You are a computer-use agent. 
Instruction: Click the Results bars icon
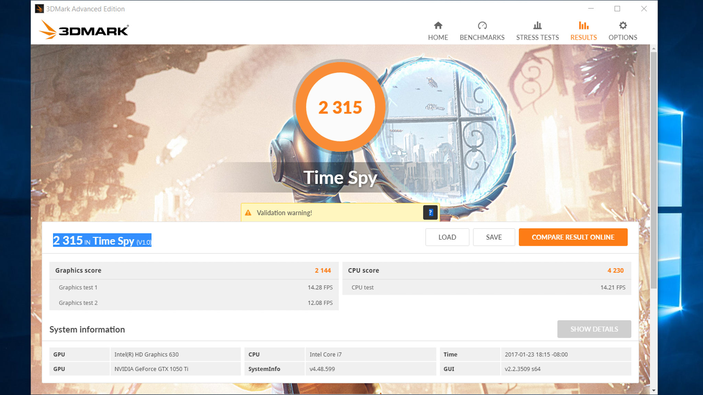pos(584,25)
